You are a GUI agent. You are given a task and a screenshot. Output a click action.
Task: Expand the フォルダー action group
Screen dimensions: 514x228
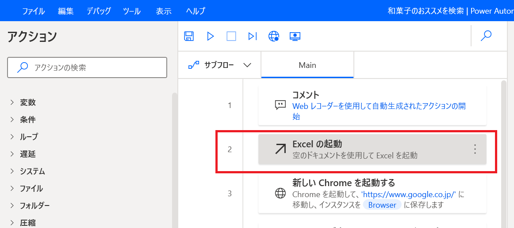point(12,206)
